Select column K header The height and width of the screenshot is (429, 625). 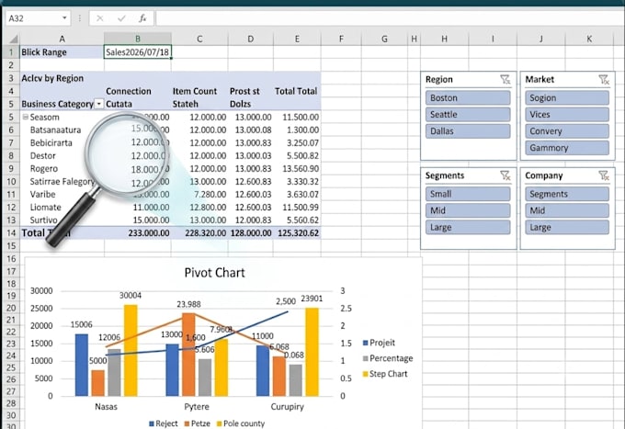[589, 39]
